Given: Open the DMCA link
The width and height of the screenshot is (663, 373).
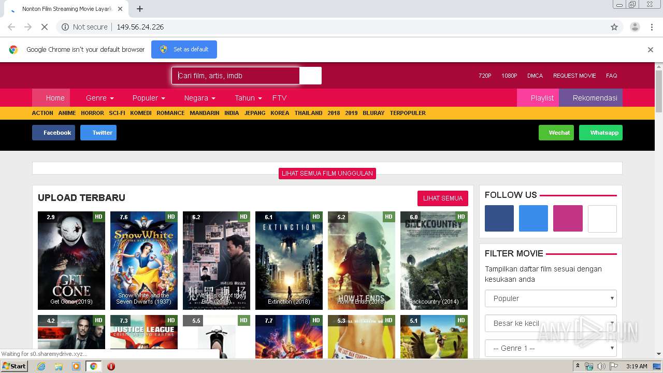Looking at the screenshot, I should pyautogui.click(x=535, y=76).
